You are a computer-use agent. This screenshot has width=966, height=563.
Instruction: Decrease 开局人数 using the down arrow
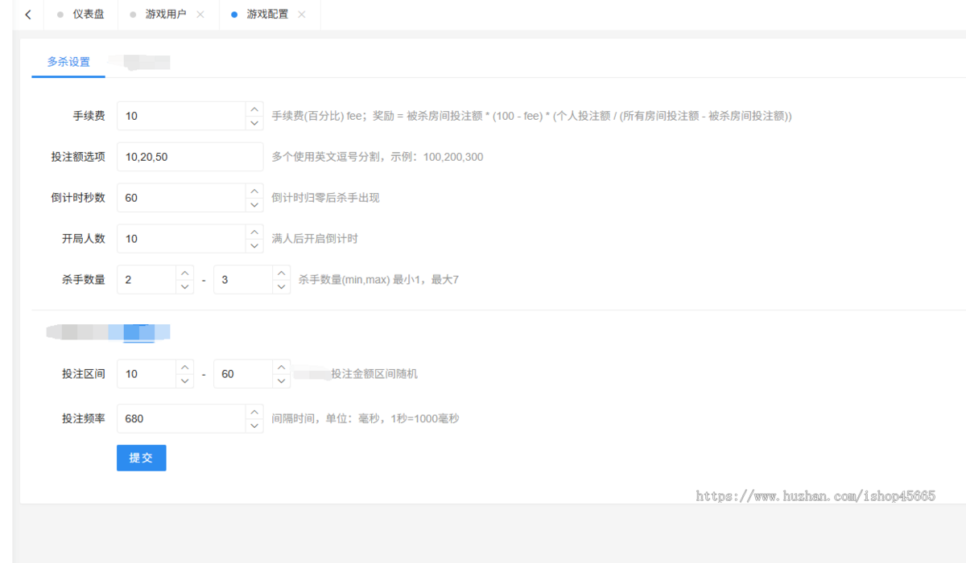tap(254, 246)
